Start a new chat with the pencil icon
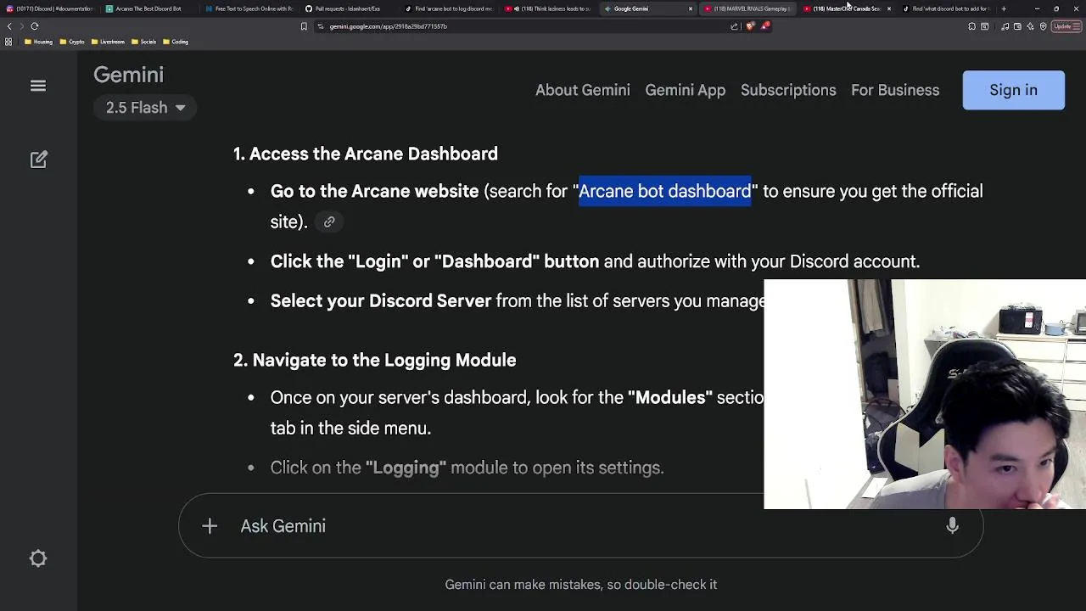The height and width of the screenshot is (611, 1086). point(39,160)
